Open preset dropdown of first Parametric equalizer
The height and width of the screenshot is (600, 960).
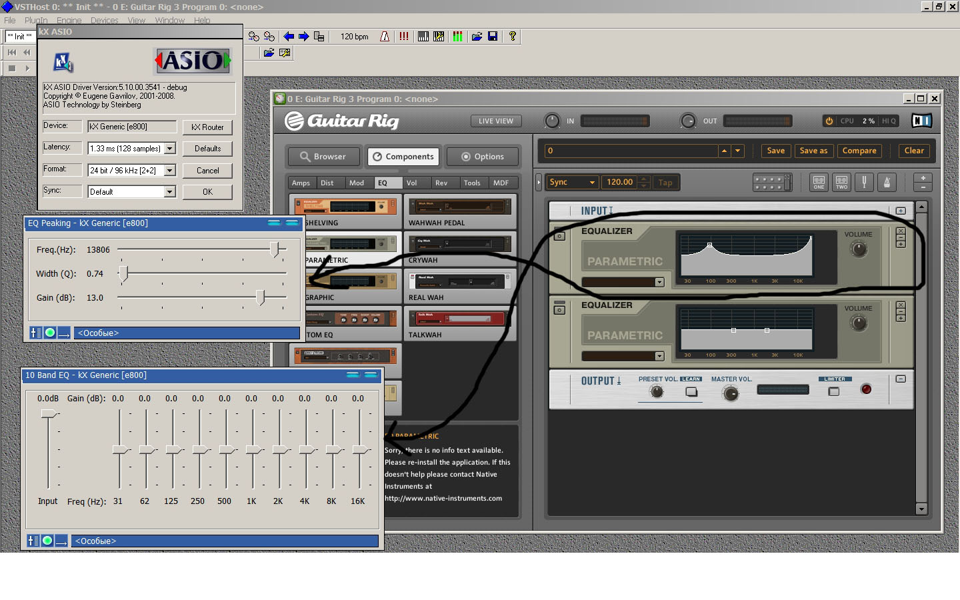click(659, 282)
